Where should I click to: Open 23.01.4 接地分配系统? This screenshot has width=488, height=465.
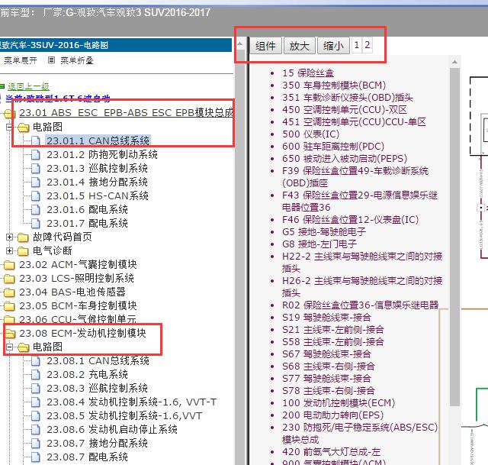(97, 182)
